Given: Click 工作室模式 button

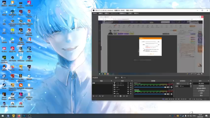Looking at the screenshot, I should coord(201,91).
